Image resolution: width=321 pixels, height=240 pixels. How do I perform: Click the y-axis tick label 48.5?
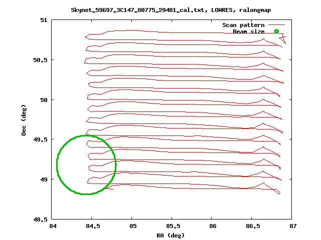40,219
